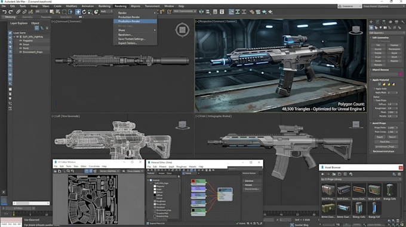
Task: Open the File menu
Action: point(4,6)
